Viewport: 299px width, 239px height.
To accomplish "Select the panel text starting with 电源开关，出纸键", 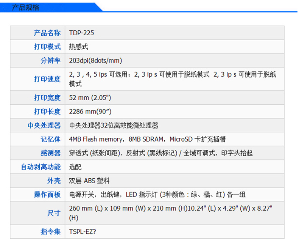I will pyautogui.click(x=157, y=195).
